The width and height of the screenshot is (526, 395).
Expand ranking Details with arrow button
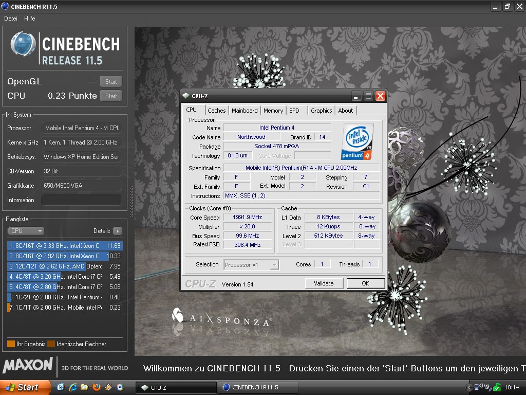(117, 231)
